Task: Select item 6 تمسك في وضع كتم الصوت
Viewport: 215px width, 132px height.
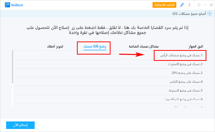Action: 109,99
